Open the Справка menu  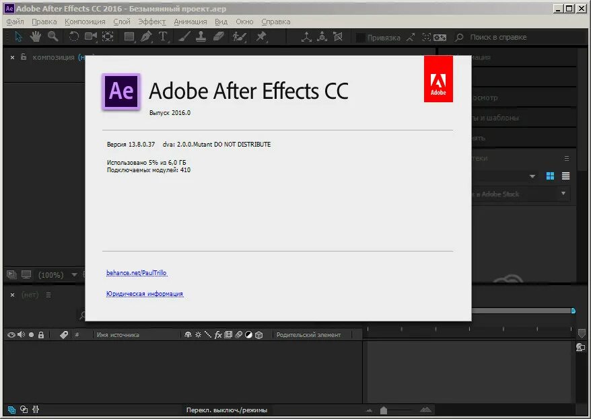pos(276,22)
